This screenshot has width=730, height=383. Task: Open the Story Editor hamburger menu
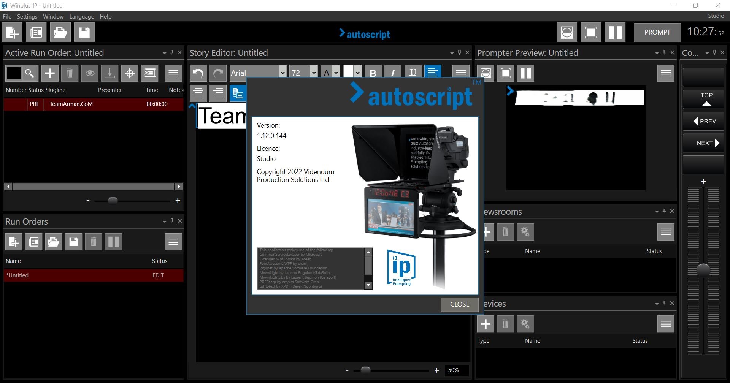point(461,73)
